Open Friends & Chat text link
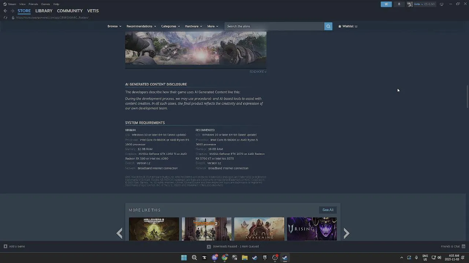Image resolution: width=469 pixels, height=263 pixels. (450, 246)
